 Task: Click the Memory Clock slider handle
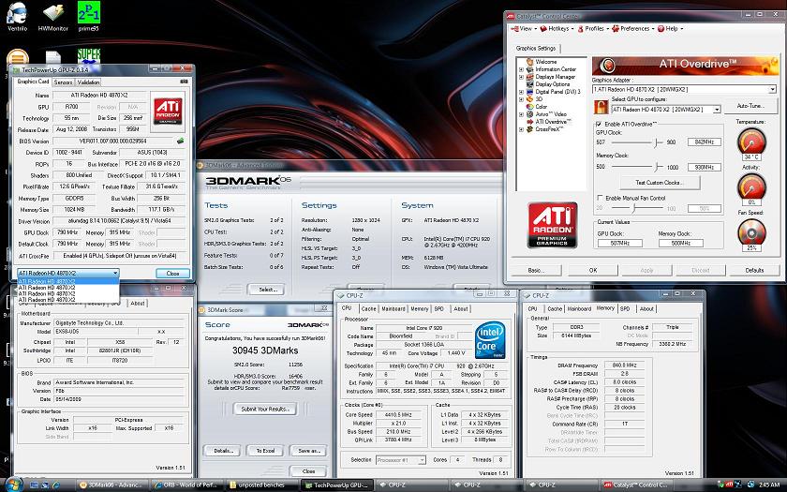click(x=656, y=167)
